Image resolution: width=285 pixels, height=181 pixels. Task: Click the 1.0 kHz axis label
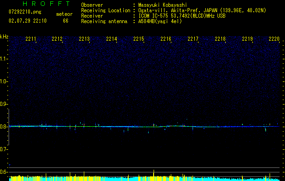tap(4, 81)
